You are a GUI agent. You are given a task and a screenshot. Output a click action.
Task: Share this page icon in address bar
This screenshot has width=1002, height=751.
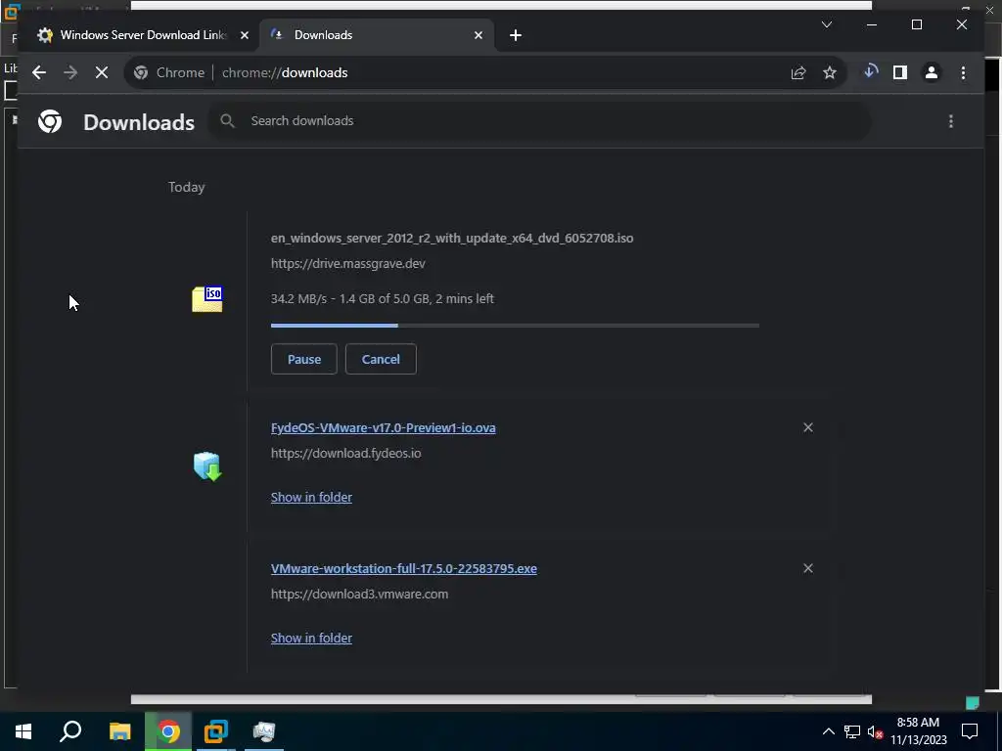click(x=798, y=72)
